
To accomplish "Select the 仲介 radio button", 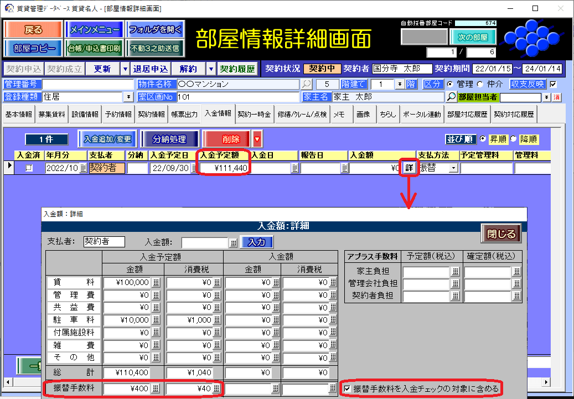I will coord(479,84).
